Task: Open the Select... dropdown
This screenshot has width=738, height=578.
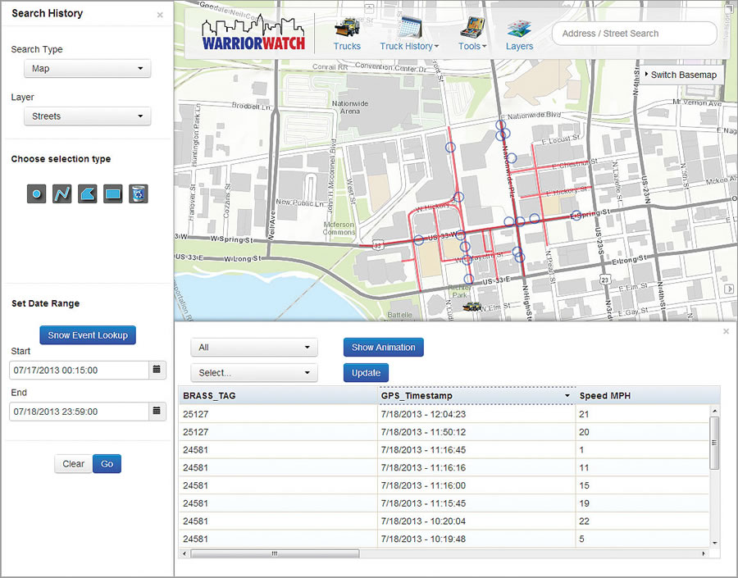Action: click(253, 372)
